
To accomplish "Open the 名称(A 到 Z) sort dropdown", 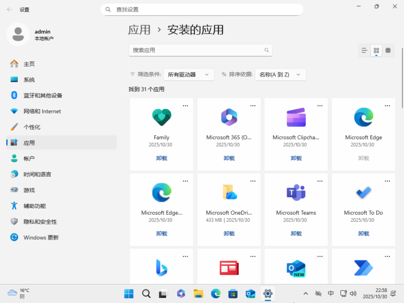I will [280, 75].
